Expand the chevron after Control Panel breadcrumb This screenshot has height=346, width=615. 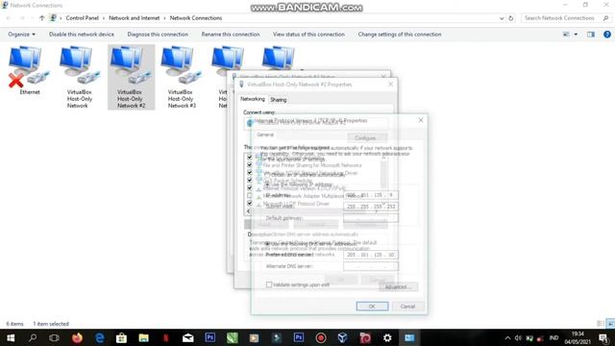pos(104,18)
